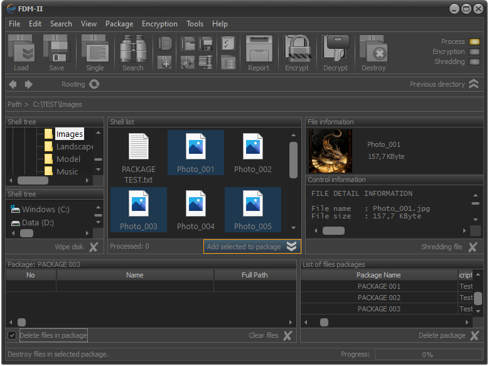
Task: Select the Photo_002 file icon
Action: point(253,146)
